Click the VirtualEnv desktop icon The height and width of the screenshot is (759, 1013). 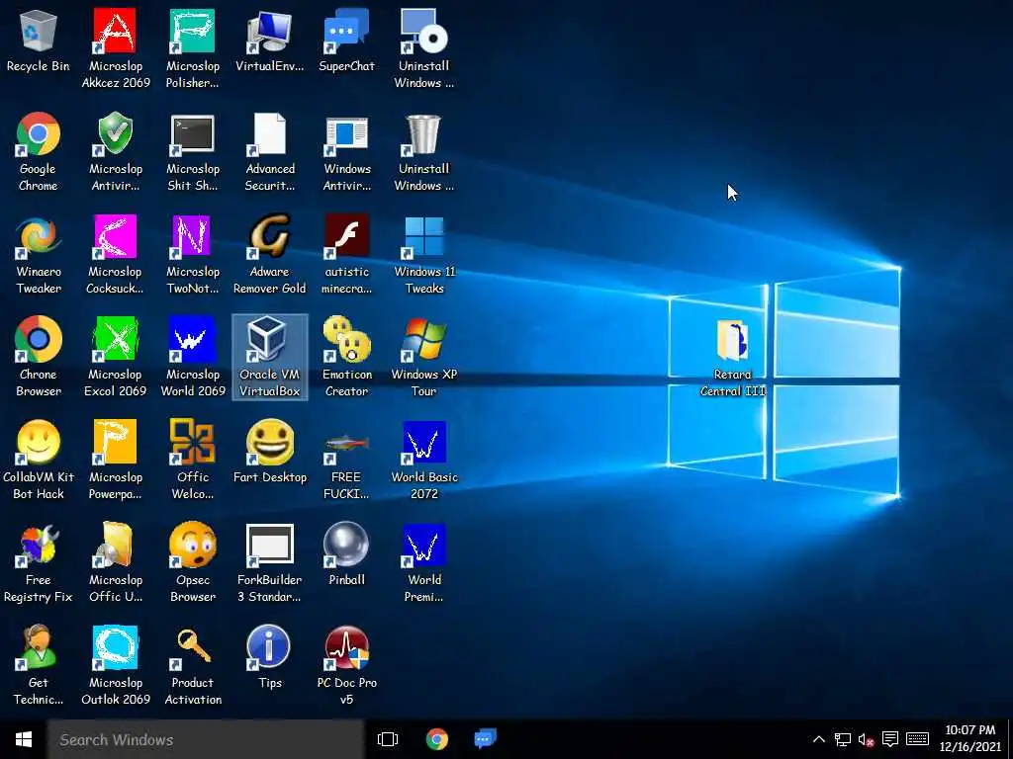(x=269, y=31)
